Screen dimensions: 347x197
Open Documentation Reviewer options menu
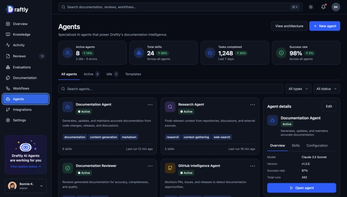(x=150, y=166)
